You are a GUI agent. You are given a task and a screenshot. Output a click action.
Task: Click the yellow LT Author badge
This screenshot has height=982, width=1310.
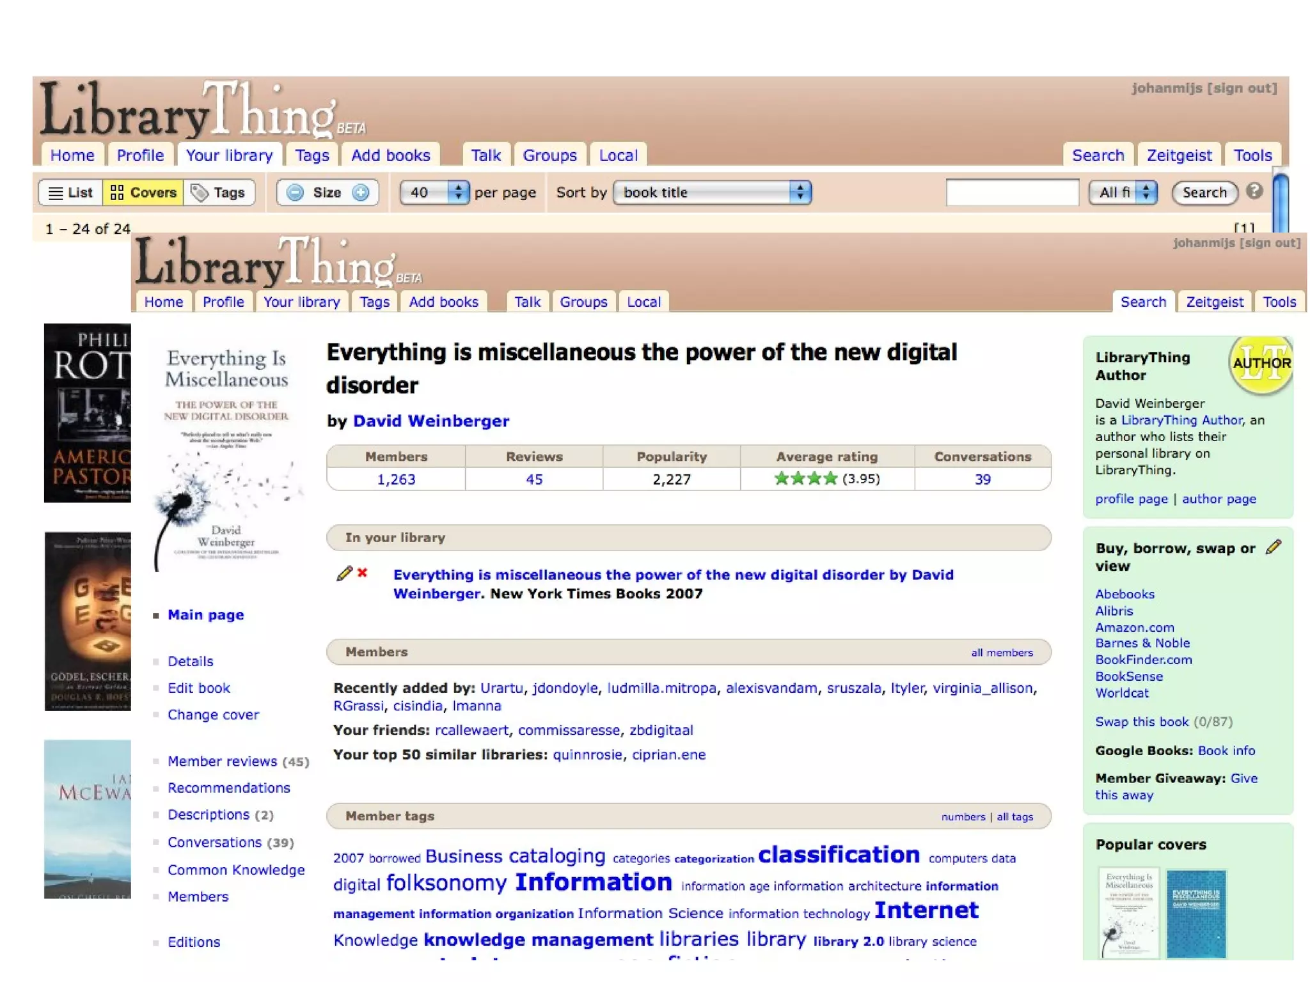click(1260, 364)
